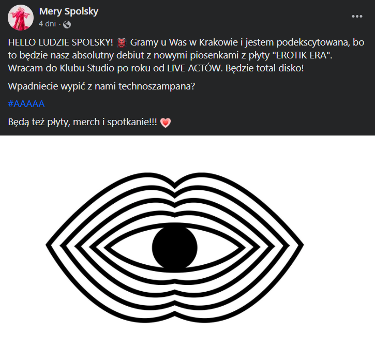Open the "4 dni" post timestamp
Image resolution: width=375 pixels, height=361 pixels.
coord(48,24)
